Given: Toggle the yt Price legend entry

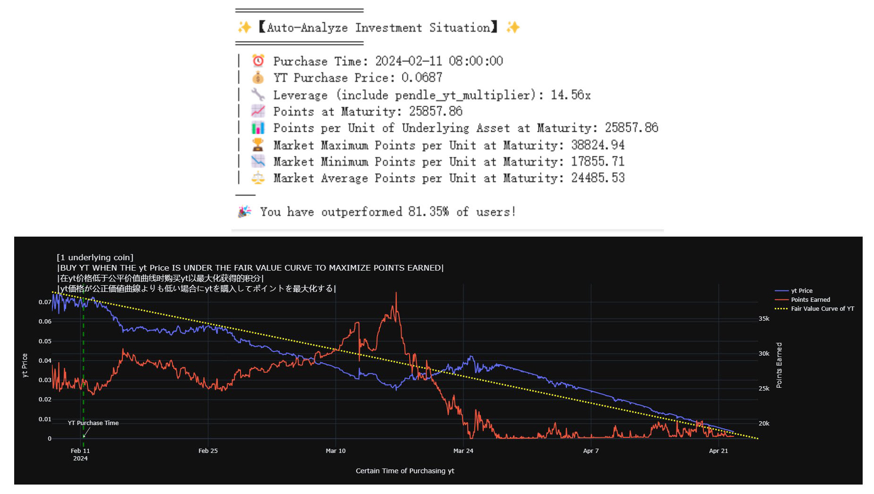Looking at the screenshot, I should tap(801, 291).
